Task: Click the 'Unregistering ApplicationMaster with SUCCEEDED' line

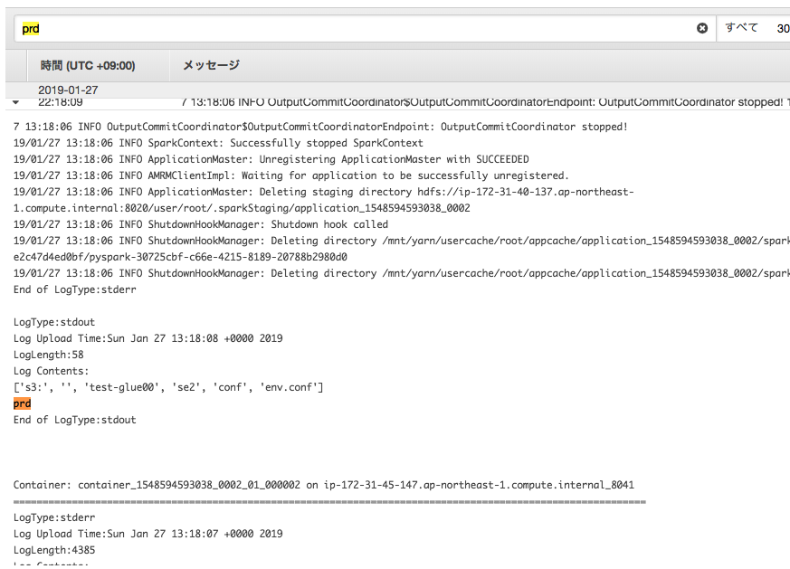Action: [x=271, y=159]
